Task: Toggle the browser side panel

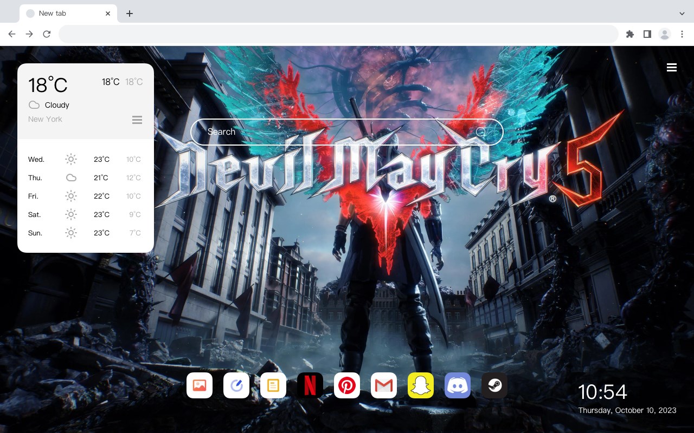Action: pos(647,34)
